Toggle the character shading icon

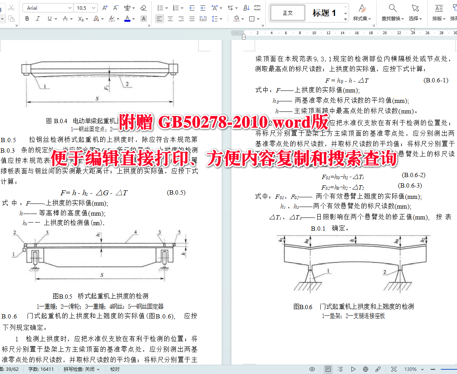click(144, 18)
